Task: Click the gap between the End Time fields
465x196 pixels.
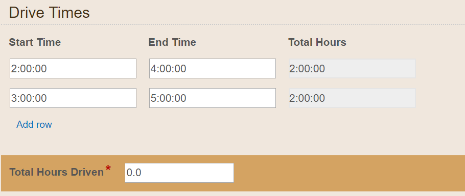Action: [213, 83]
